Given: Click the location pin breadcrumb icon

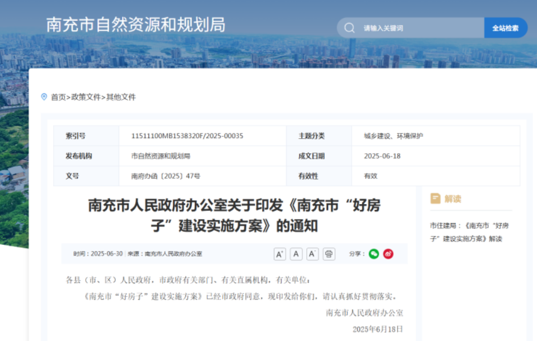Looking at the screenshot, I should [x=44, y=97].
